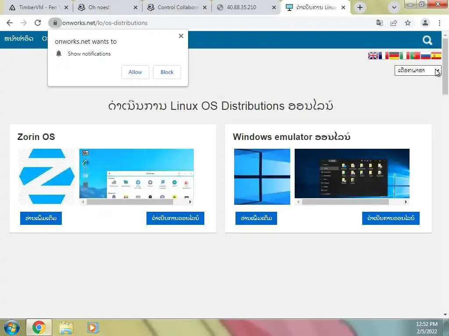Click the read-more button under Windows emulator

click(x=256, y=218)
